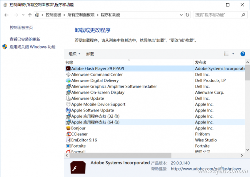Click the 卸载 toolbar button
This screenshot has width=250, height=177.
tap(90, 54)
